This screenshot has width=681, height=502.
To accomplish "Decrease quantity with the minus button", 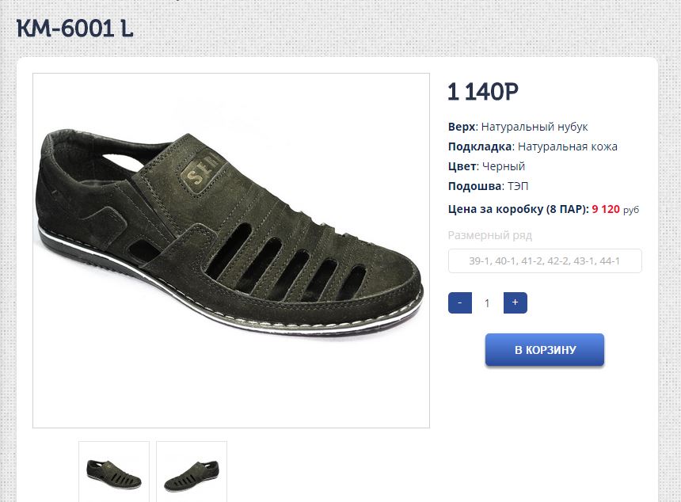I will [460, 302].
